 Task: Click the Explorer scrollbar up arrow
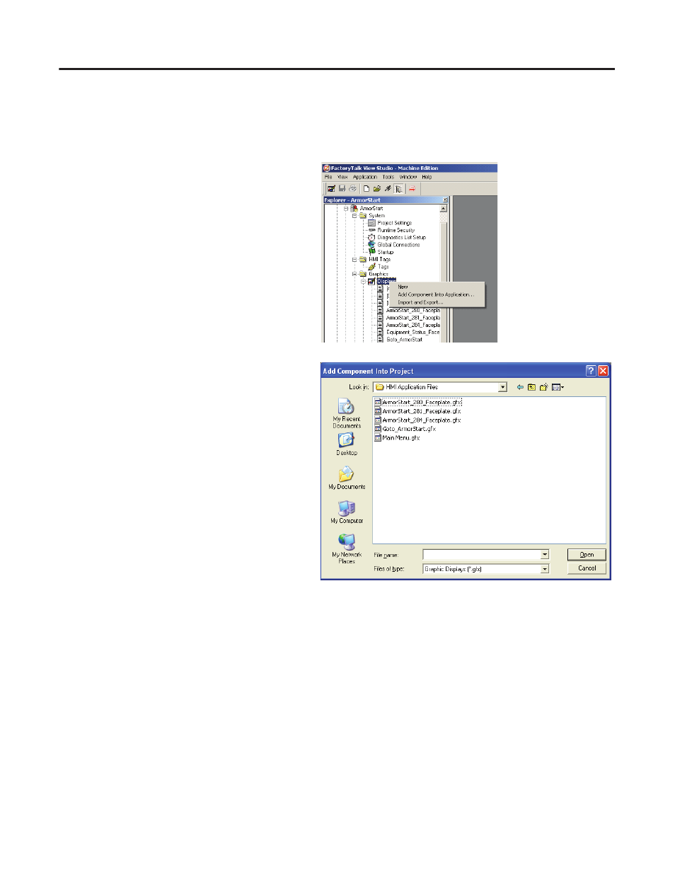point(444,209)
